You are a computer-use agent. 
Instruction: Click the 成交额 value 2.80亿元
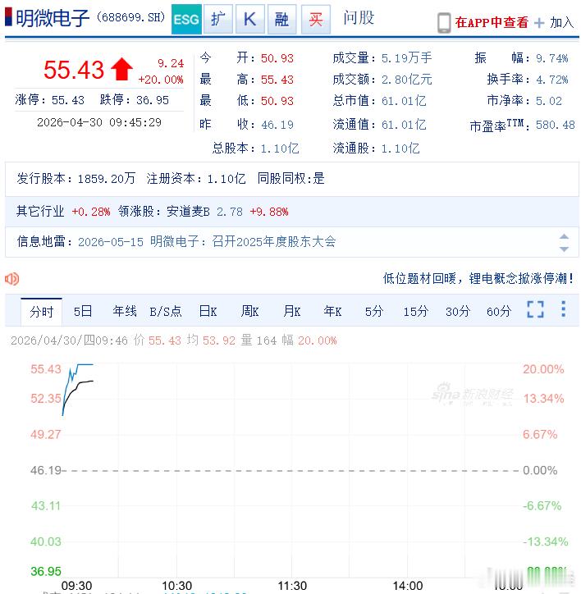[x=407, y=80]
